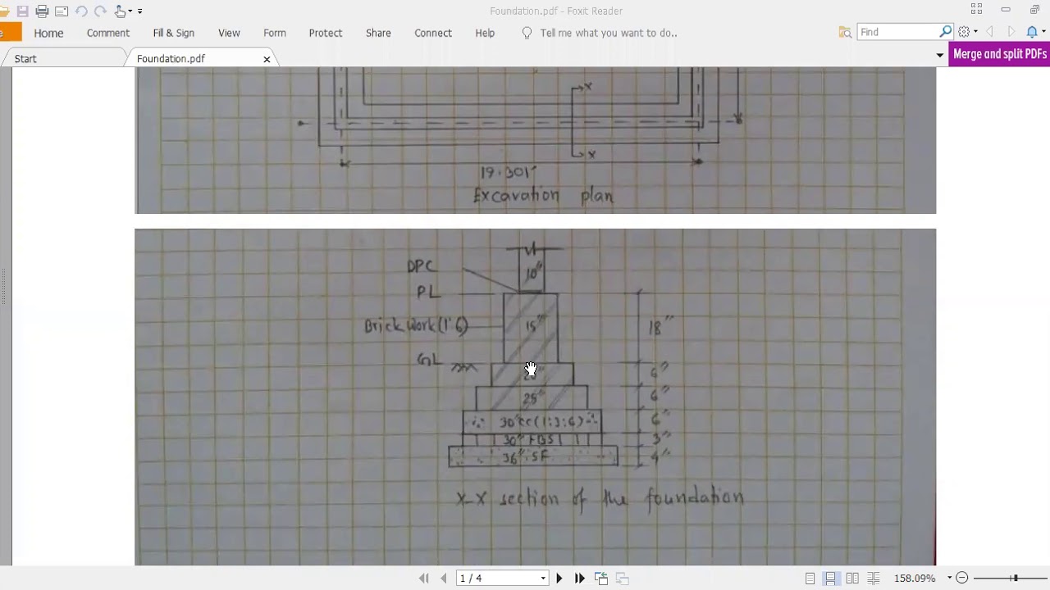1050x590 pixels.
Task: Switch to the Home ribbon tab
Action: point(48,33)
